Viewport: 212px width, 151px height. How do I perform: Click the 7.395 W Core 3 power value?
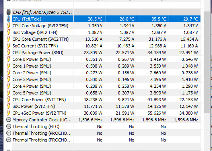tap(158, 79)
